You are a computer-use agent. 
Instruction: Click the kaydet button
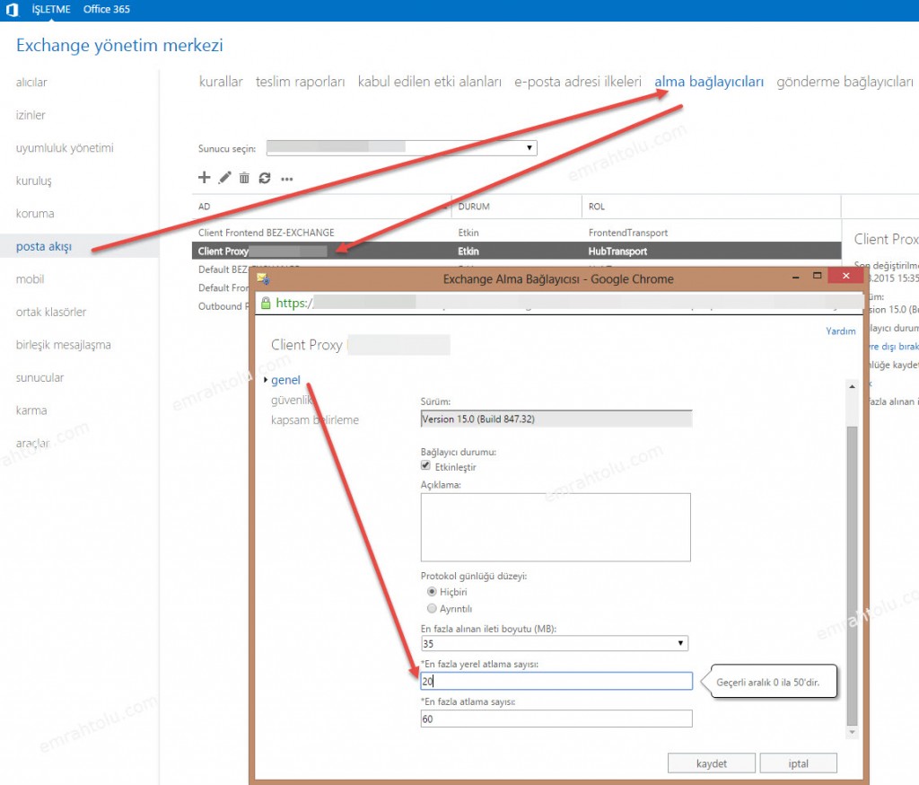[712, 763]
